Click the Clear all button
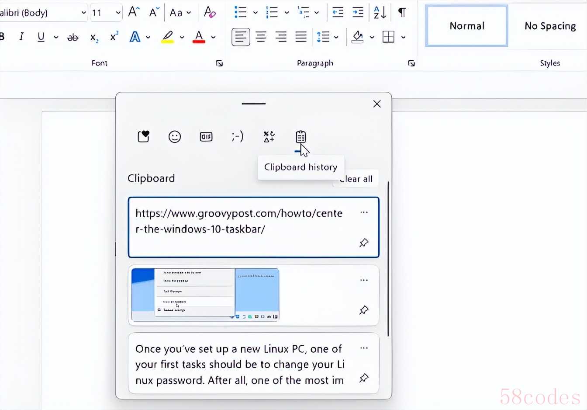The width and height of the screenshot is (587, 410). pos(356,179)
